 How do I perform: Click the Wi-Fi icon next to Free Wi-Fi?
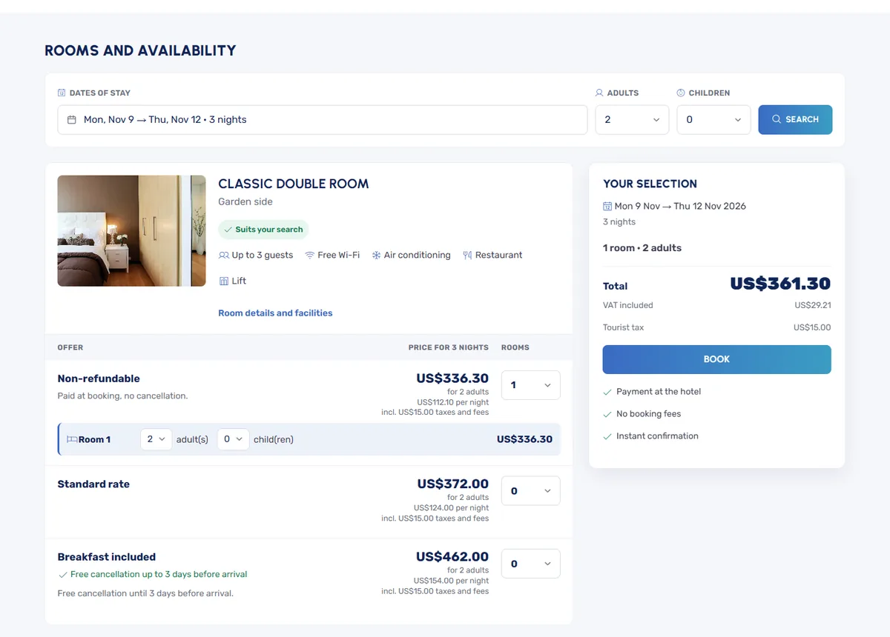coord(310,256)
